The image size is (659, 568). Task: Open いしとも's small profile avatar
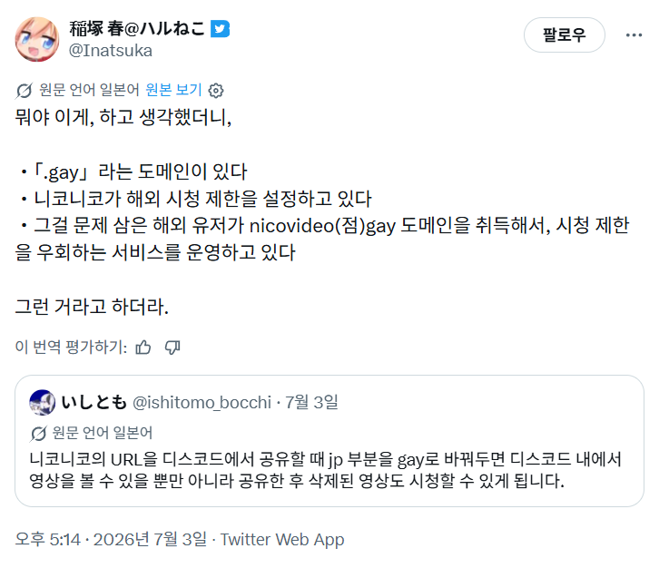click(42, 403)
